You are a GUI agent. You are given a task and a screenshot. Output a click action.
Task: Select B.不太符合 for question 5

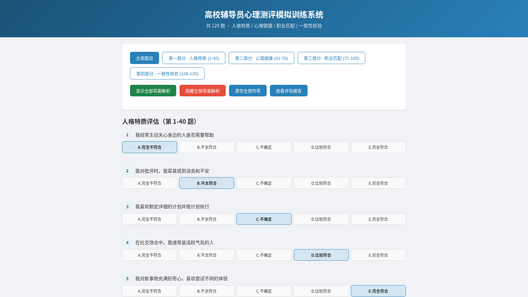pyautogui.click(x=207, y=291)
